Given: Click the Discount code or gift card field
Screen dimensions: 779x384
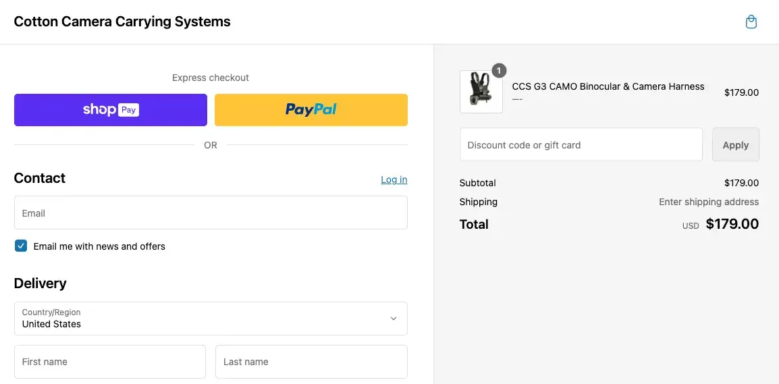Looking at the screenshot, I should coord(581,144).
